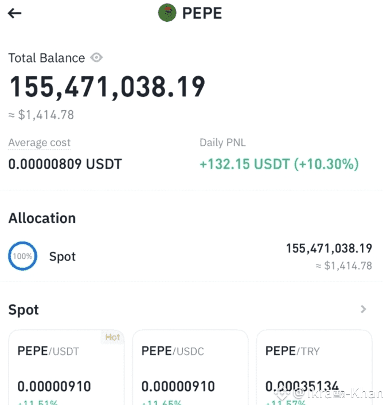Click the 100% allocation ring icon
Screen dimensions: 383x405
[x=23, y=256]
